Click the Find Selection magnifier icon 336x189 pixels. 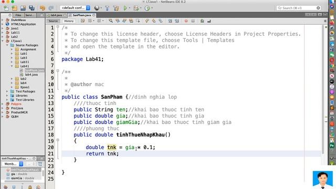click(x=111, y=21)
